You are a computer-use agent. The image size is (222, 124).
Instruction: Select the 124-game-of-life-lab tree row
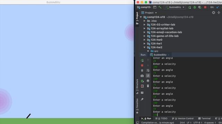click(x=180, y=36)
